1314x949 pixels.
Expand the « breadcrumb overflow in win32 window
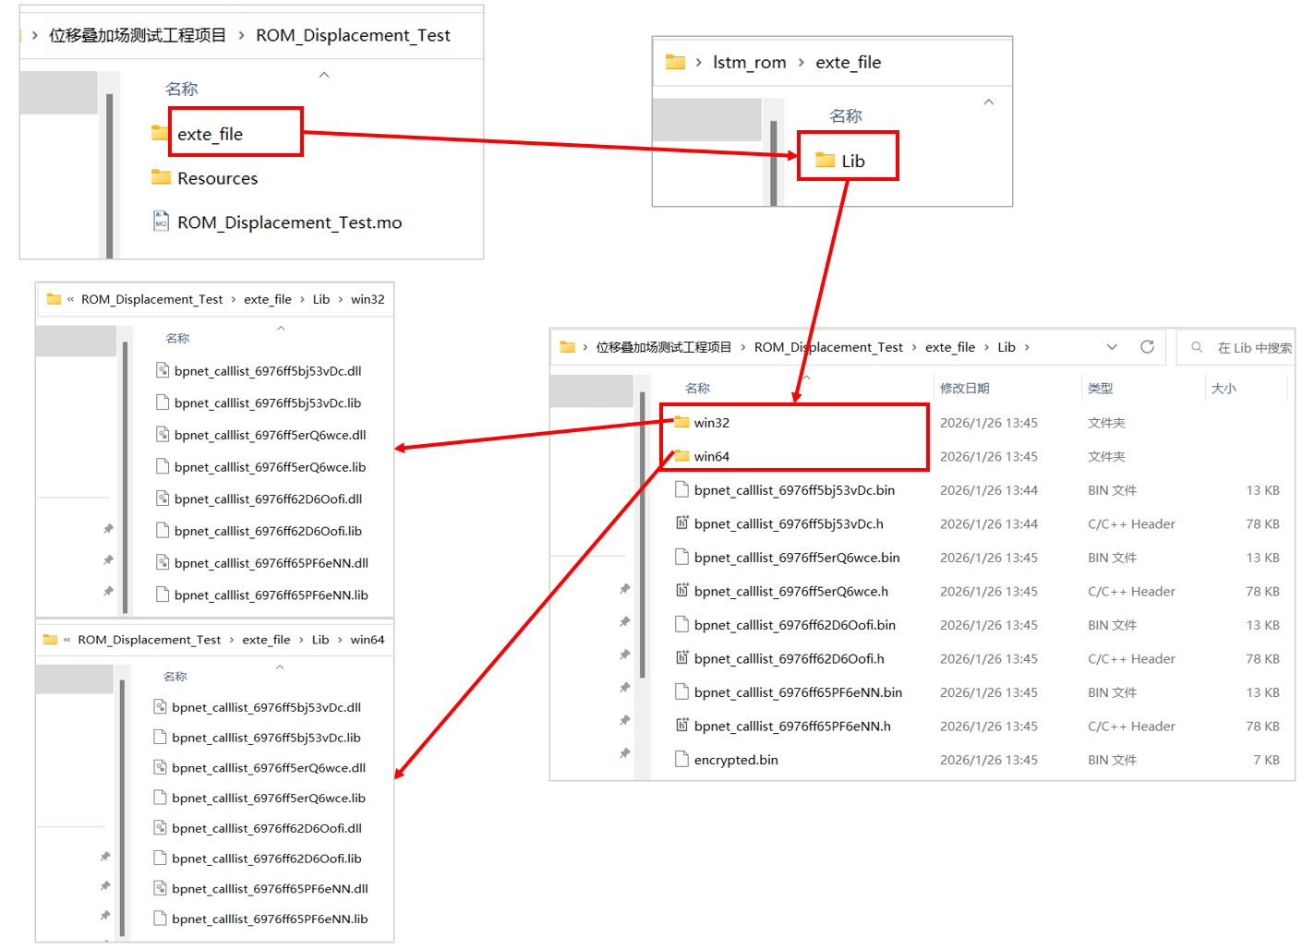click(70, 299)
